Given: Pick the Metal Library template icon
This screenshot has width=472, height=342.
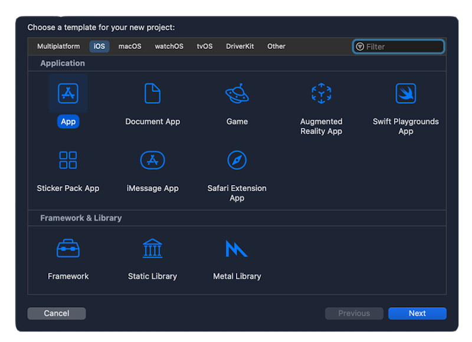Looking at the screenshot, I should pyautogui.click(x=237, y=248).
